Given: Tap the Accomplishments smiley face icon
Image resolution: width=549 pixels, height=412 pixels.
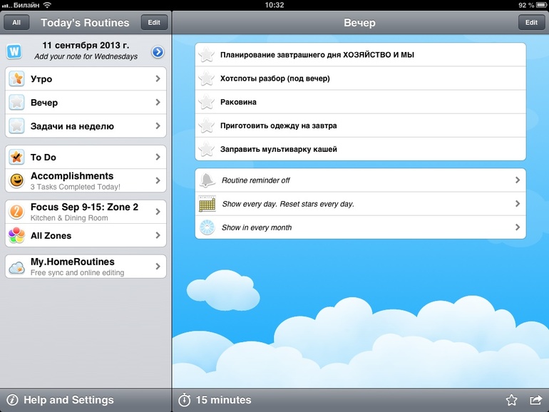Looking at the screenshot, I should tap(16, 180).
